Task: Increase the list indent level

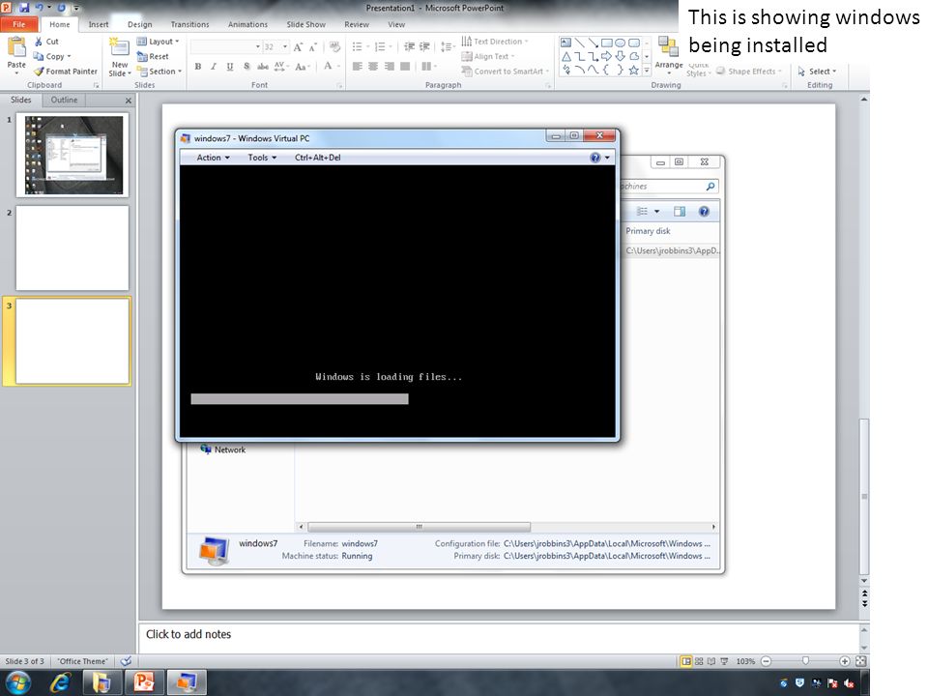Action: pos(424,46)
